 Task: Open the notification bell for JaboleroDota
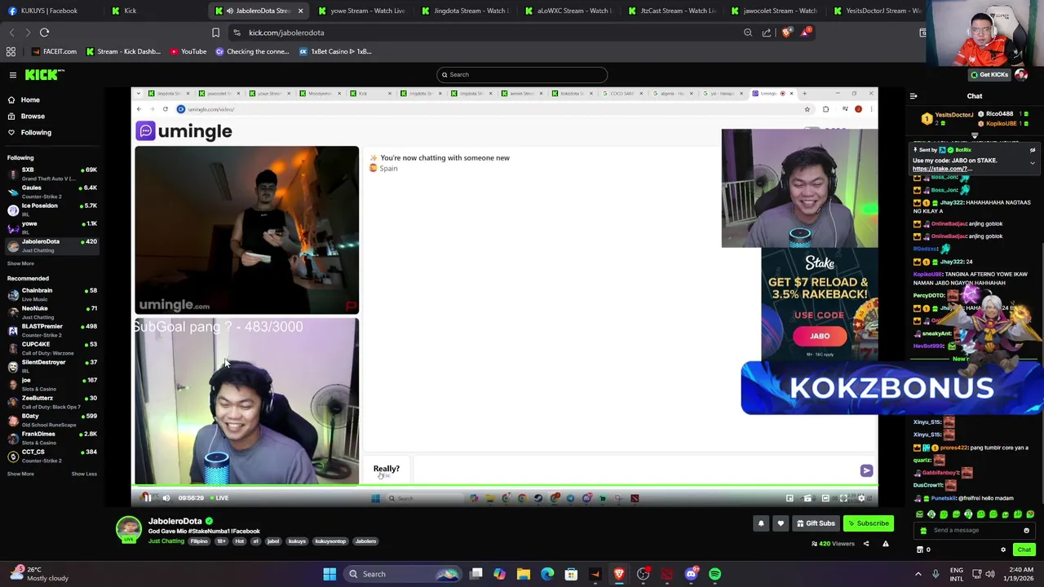761,523
